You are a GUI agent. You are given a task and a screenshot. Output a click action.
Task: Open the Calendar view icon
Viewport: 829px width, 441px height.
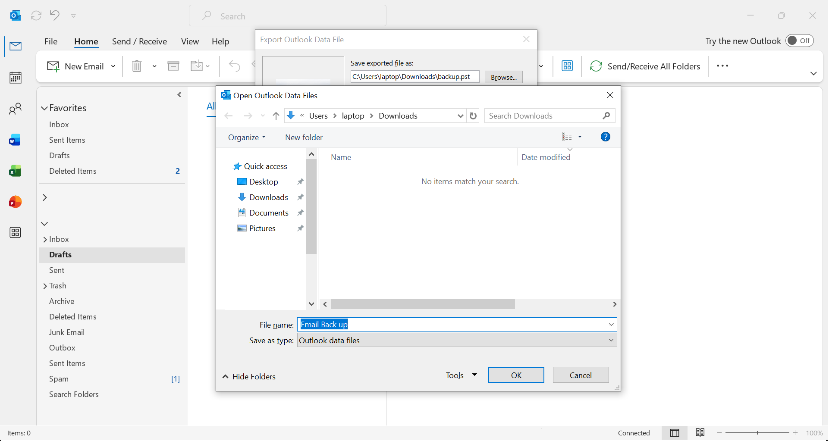[16, 78]
